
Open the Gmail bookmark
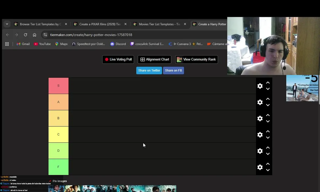pyautogui.click(x=23, y=44)
